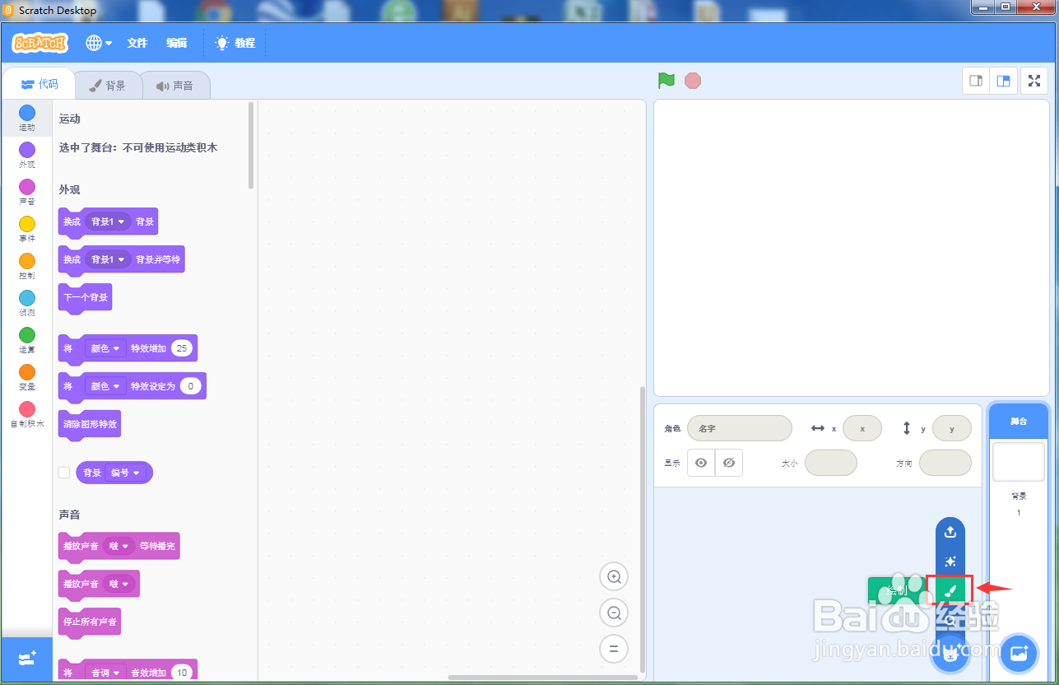Viewport: 1059px width, 685px height.
Task: Click the block palette vertical scrollbar
Action: (251, 145)
